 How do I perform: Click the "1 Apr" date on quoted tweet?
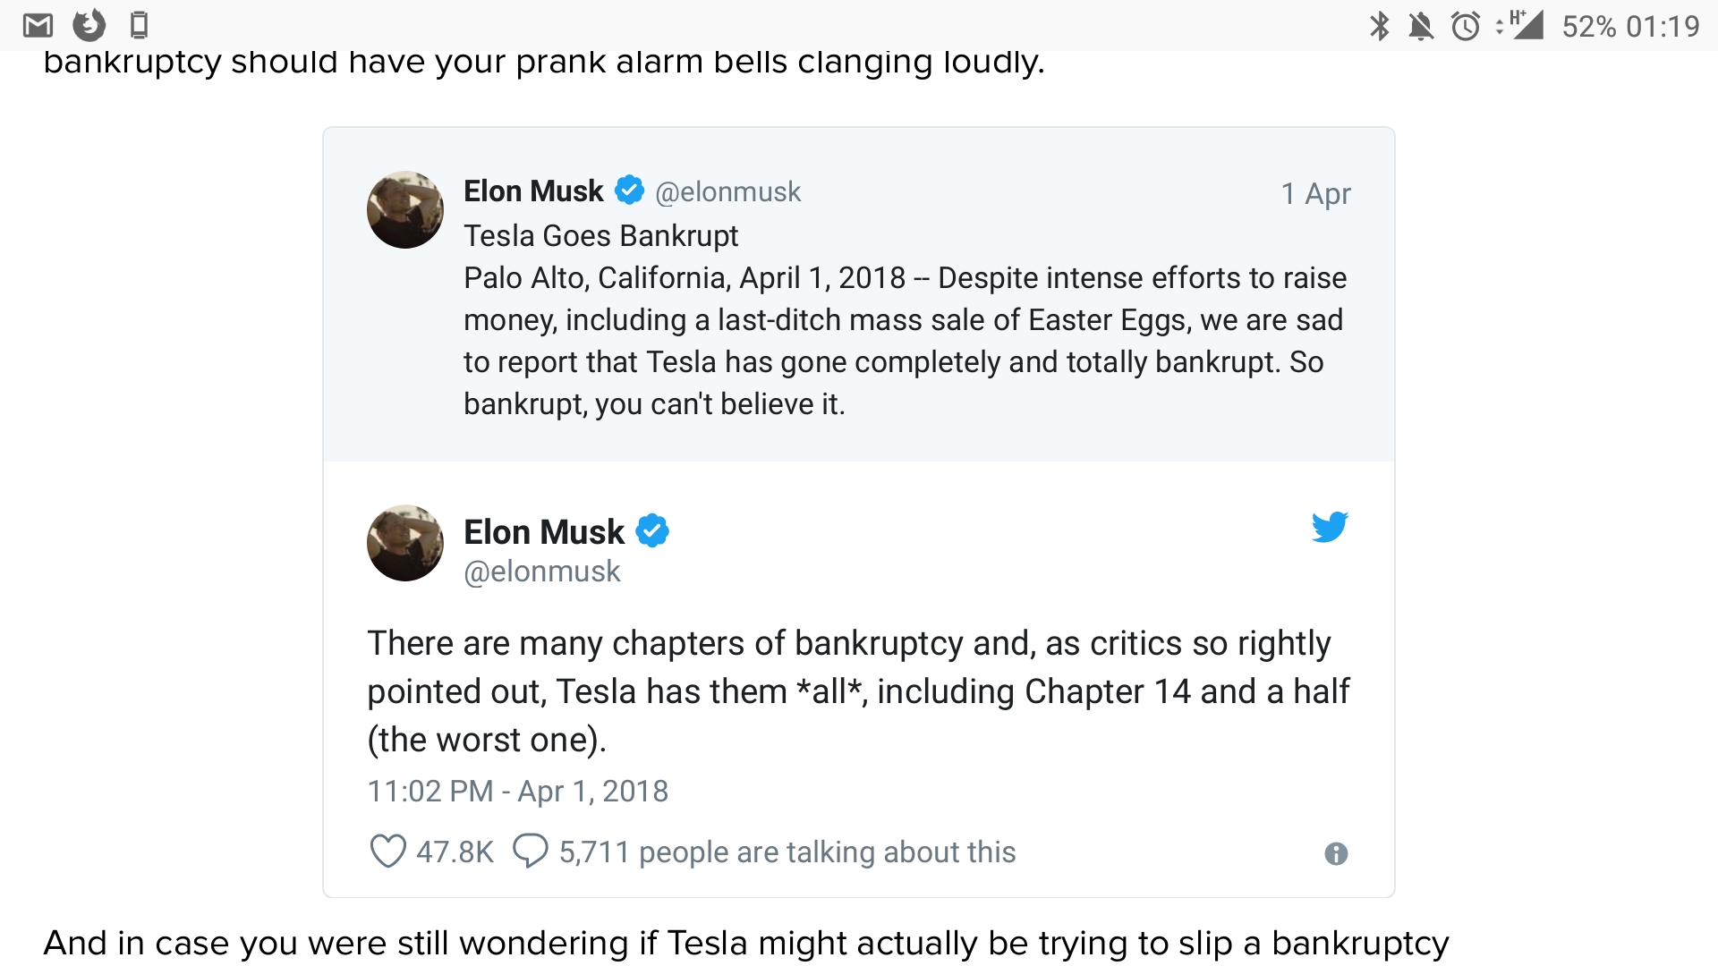click(x=1315, y=193)
